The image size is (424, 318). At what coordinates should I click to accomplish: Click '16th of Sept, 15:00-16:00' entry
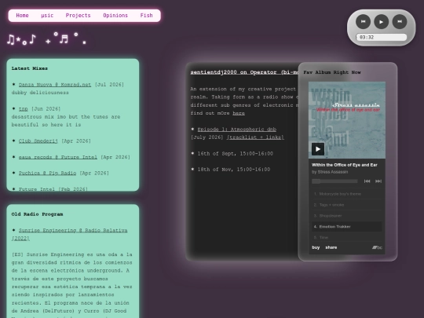(x=235, y=154)
